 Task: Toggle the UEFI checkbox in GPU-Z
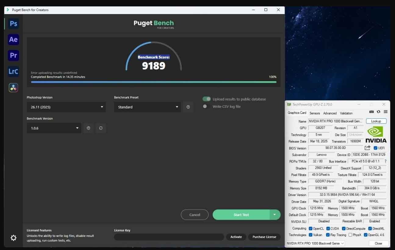tap(375, 148)
